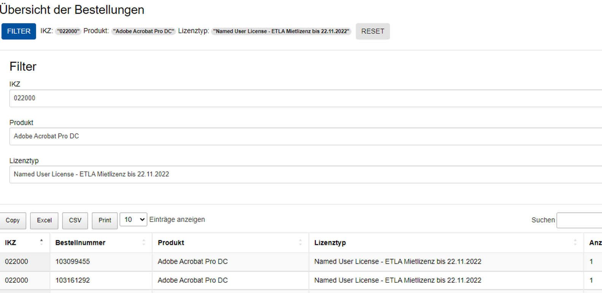Click the Suchen search field

579,220
